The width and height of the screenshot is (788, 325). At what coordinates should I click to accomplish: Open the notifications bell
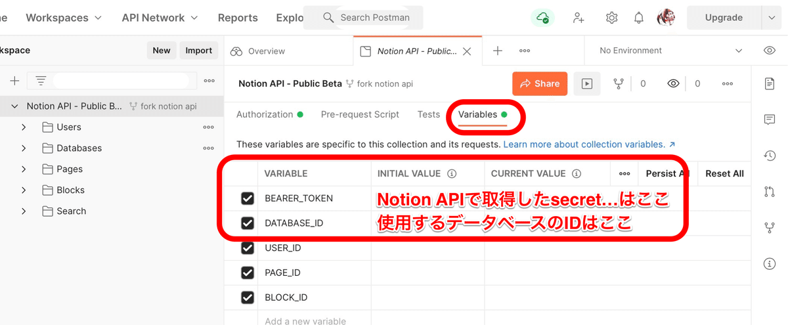click(639, 18)
